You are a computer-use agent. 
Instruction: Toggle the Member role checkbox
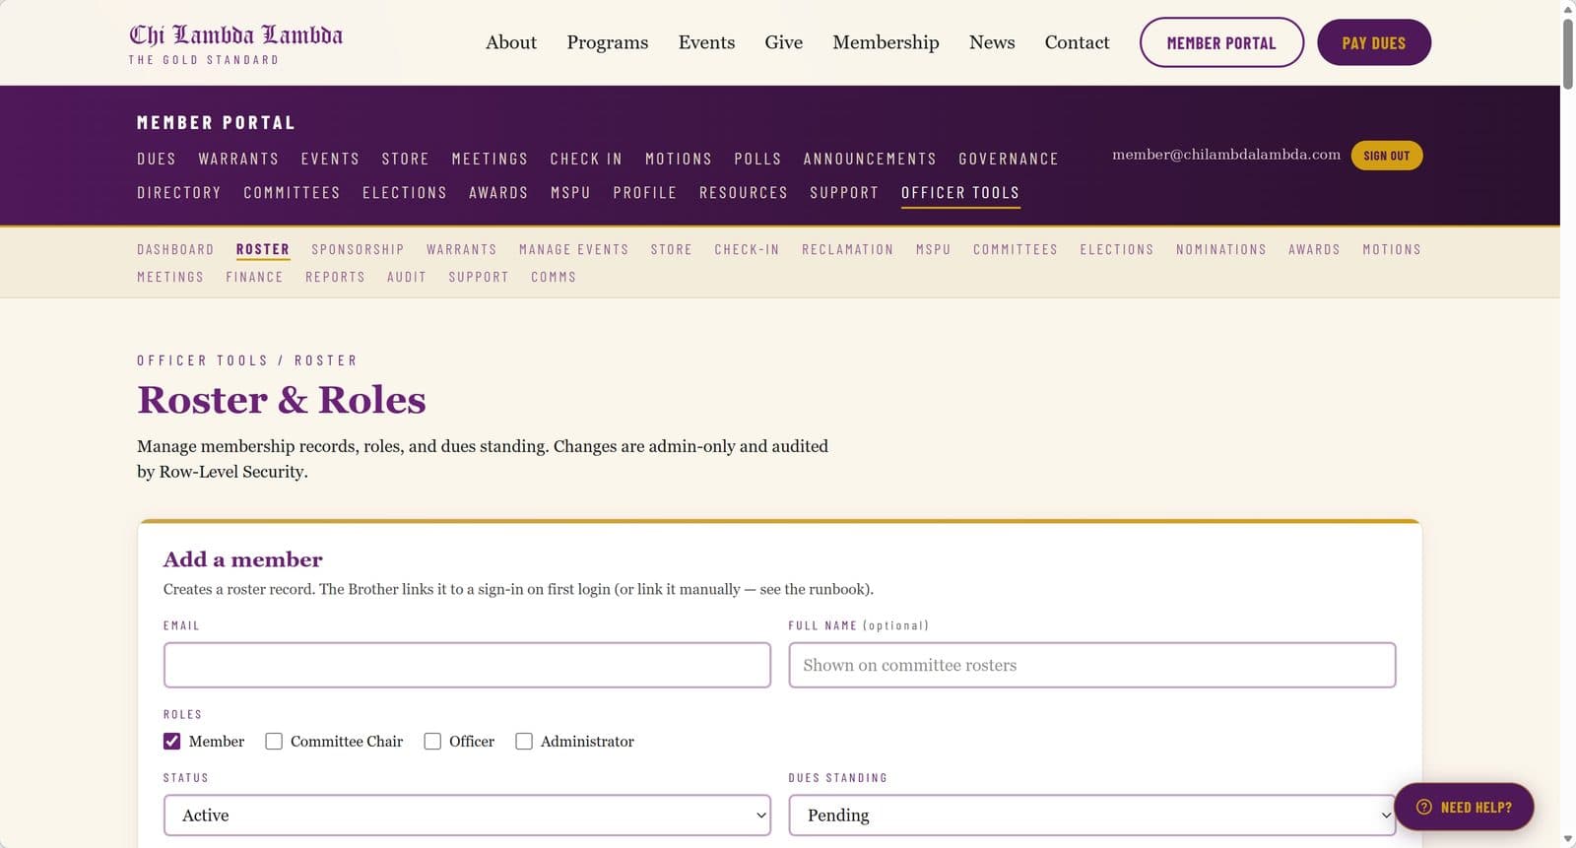[171, 742]
